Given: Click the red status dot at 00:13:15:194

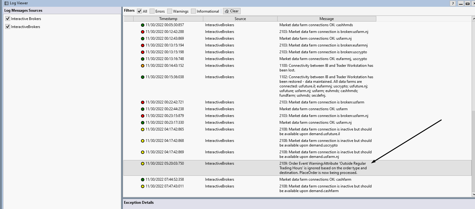Looking at the screenshot, I should [142, 45].
